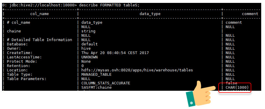Screen dimensions: 265x109
Task: Click the LastAccessTime UNKNOWN value
Action: (89, 57)
